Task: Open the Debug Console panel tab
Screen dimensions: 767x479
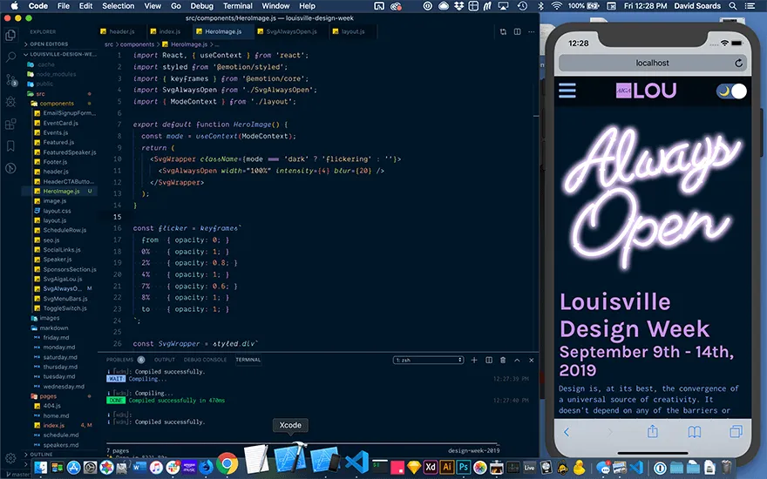Action: tap(205, 360)
